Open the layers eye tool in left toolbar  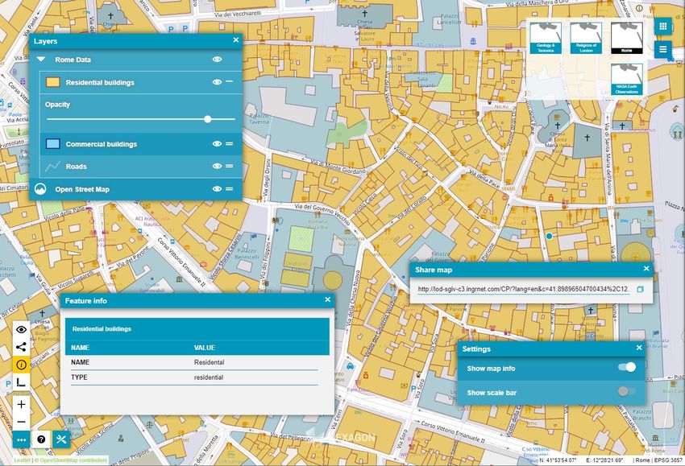click(x=21, y=329)
